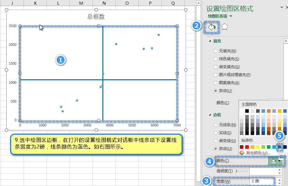Select 纯色填充 solid fill option

click(216, 59)
